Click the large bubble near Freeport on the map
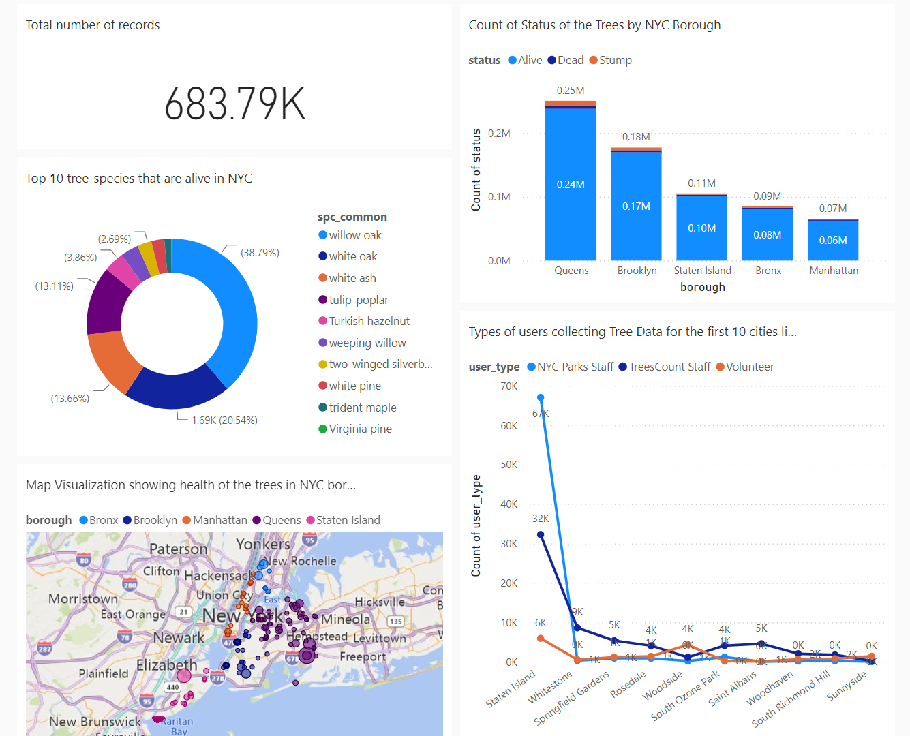Screen dimensions: 910x736 (x=307, y=654)
